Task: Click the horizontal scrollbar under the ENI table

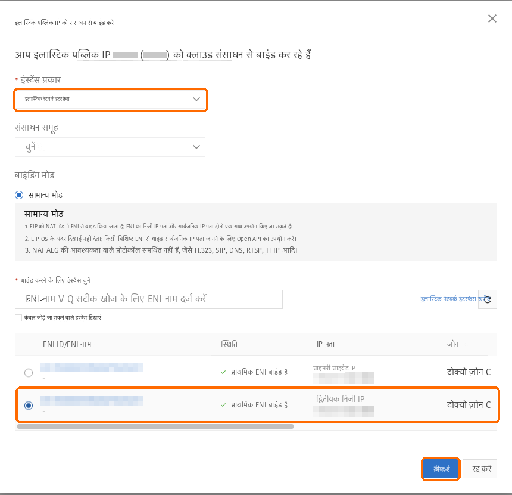Action: (x=155, y=426)
